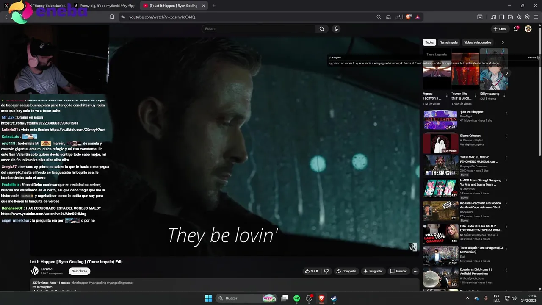The width and height of the screenshot is (542, 305).
Task: Click the share page icon in address bar
Action: click(398, 17)
